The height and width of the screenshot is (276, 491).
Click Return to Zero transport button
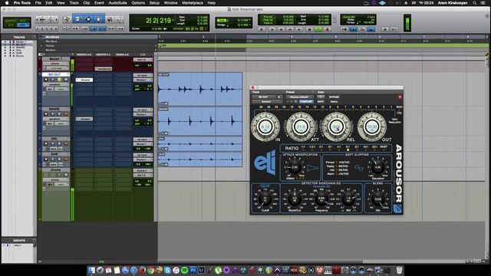click(x=272, y=29)
